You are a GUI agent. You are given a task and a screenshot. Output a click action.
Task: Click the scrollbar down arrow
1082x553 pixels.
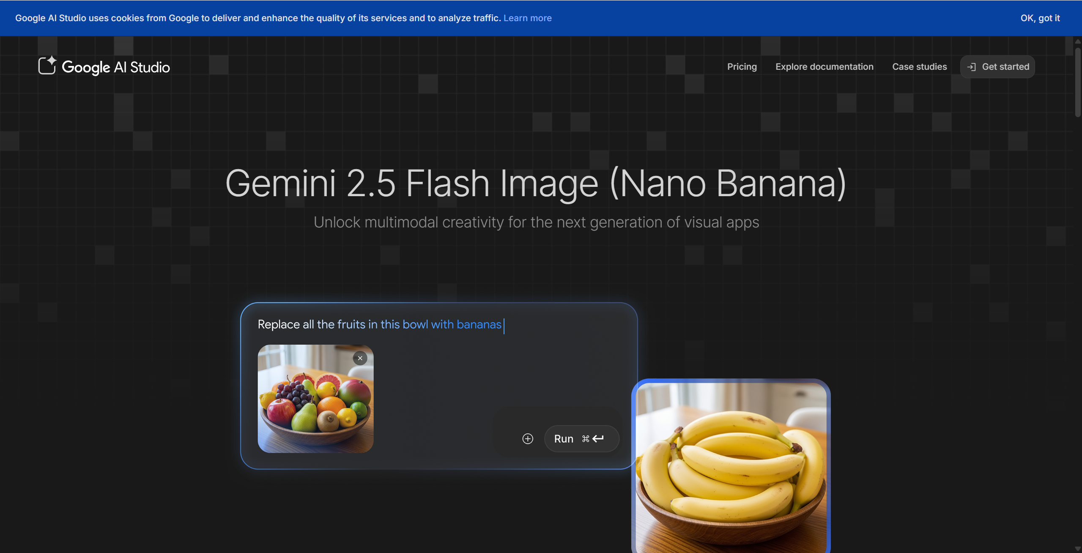(1077, 548)
